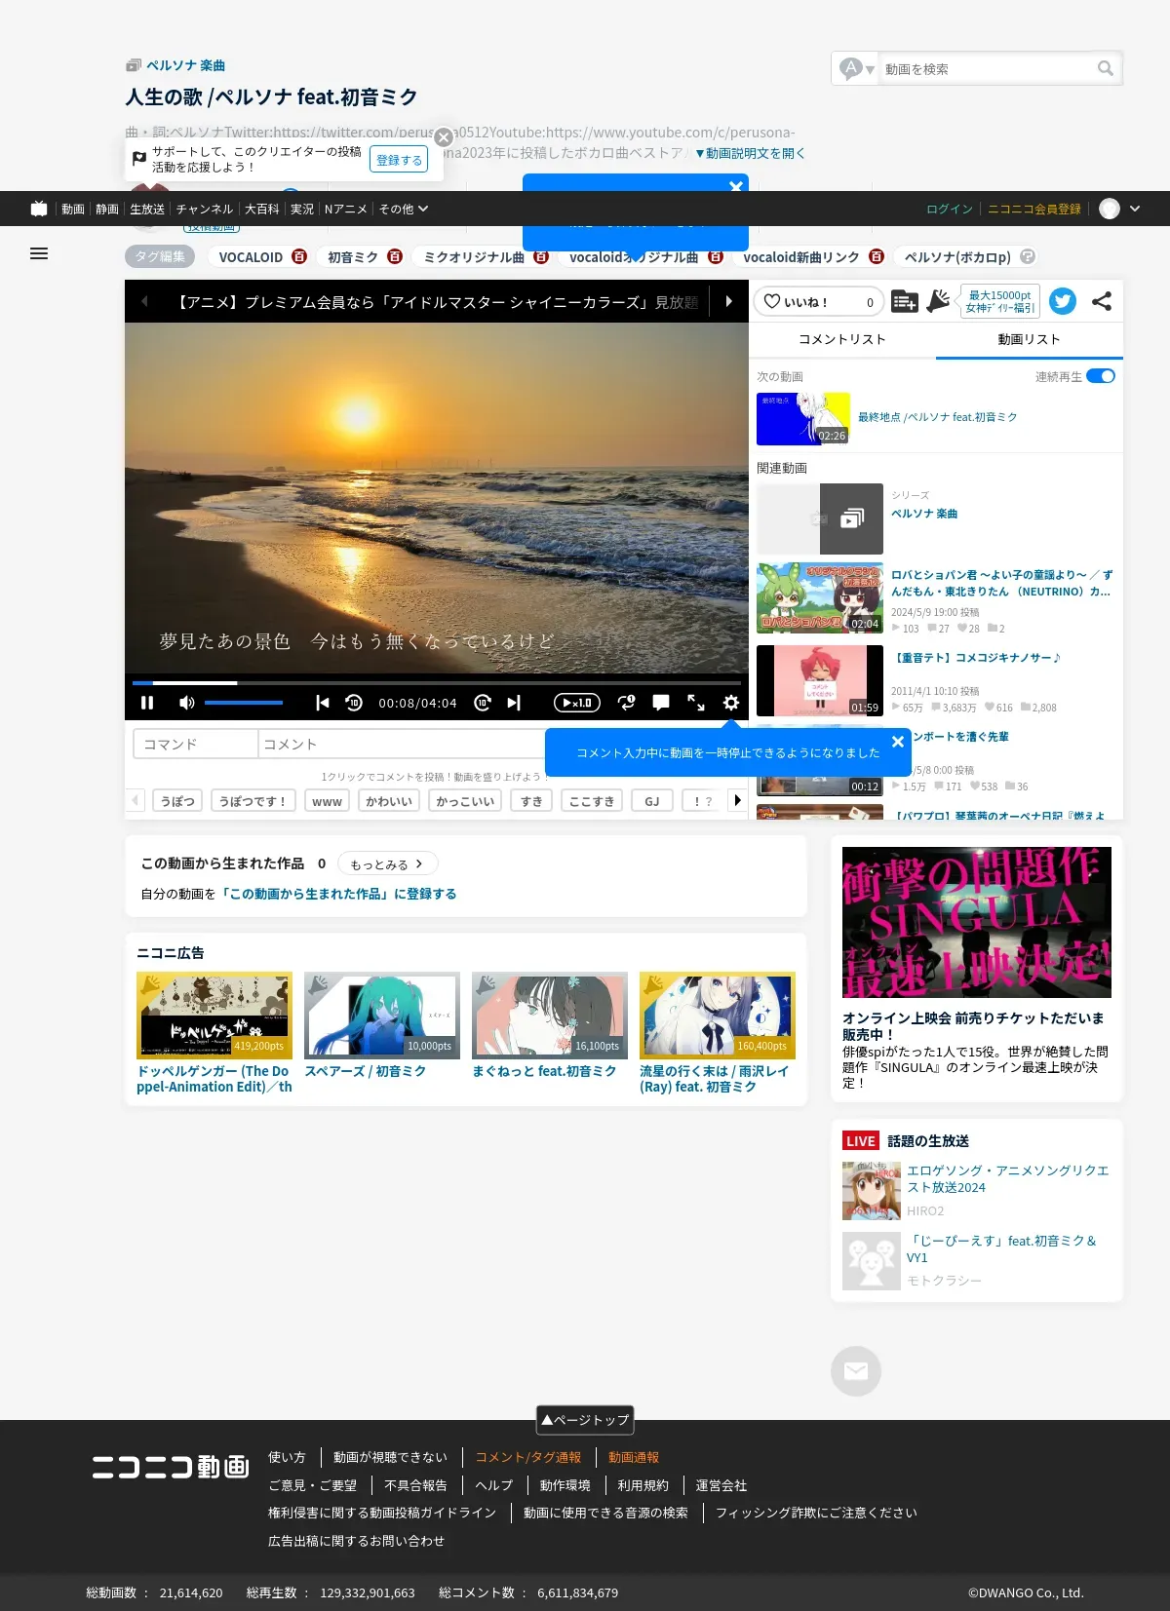Submit search with the magnifier icon

click(x=1105, y=68)
